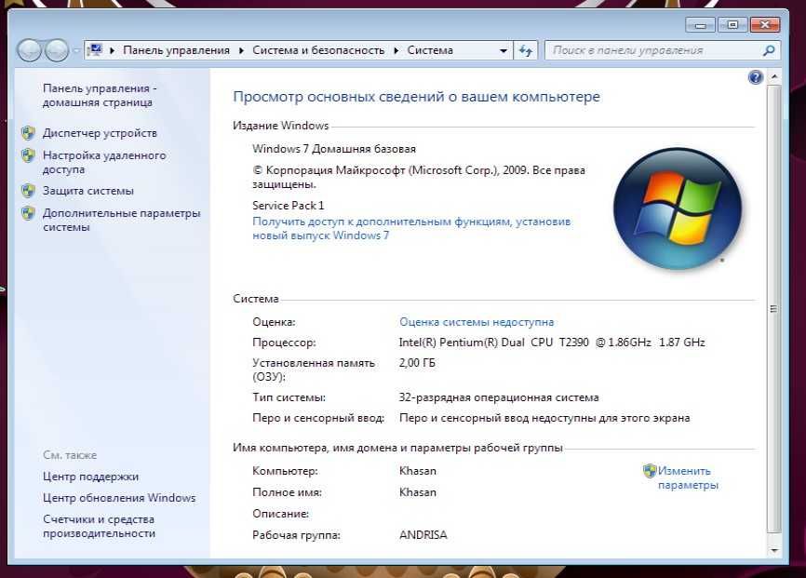Click the Back navigation arrow button
Screen dimensions: 806x578
(29, 50)
